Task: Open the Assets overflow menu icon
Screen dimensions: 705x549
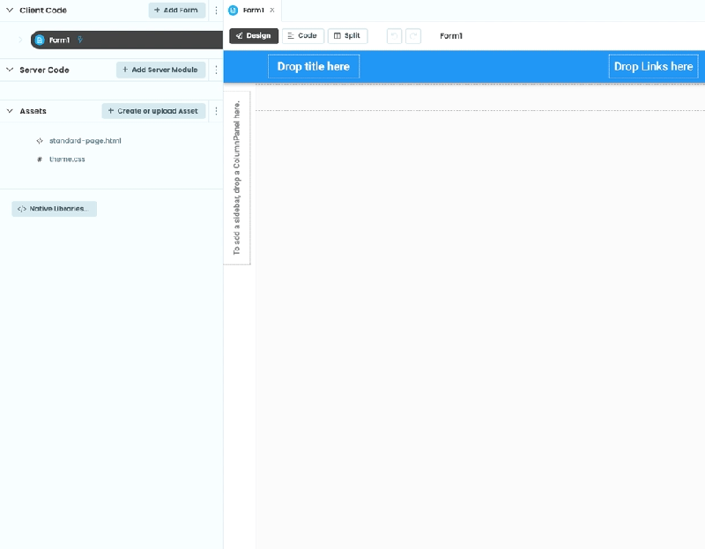Action: pyautogui.click(x=217, y=111)
